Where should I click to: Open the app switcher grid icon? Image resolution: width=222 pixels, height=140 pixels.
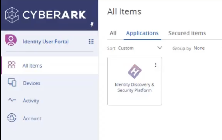pyautogui.click(x=91, y=42)
